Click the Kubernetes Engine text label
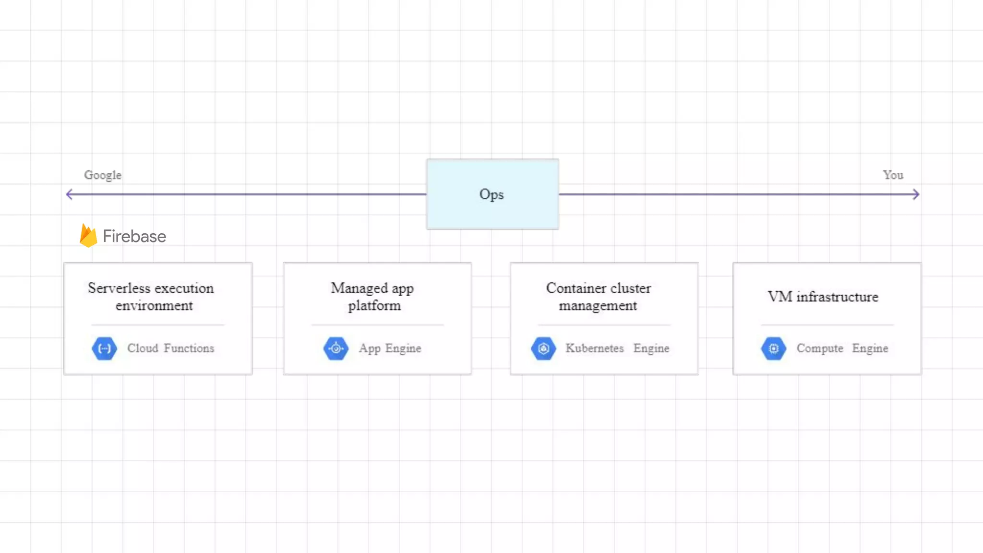The image size is (983, 553). pyautogui.click(x=617, y=349)
